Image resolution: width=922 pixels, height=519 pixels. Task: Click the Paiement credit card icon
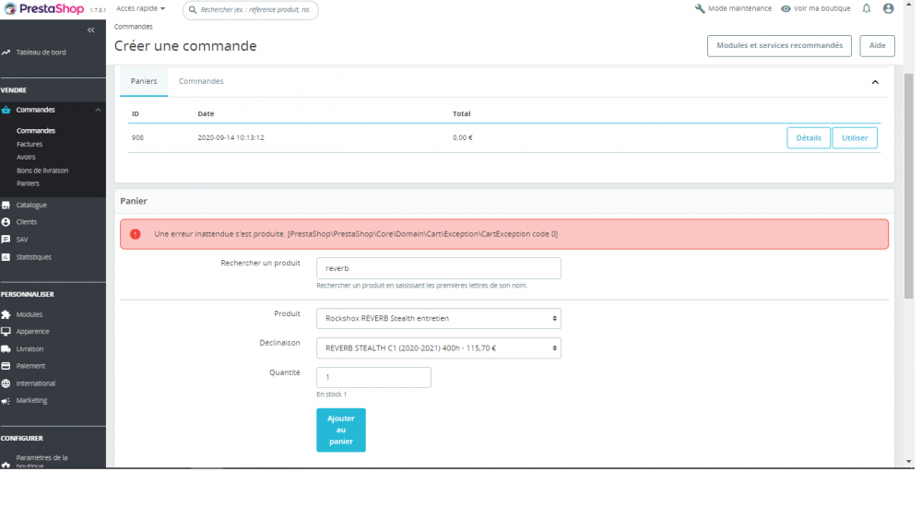[6, 366]
